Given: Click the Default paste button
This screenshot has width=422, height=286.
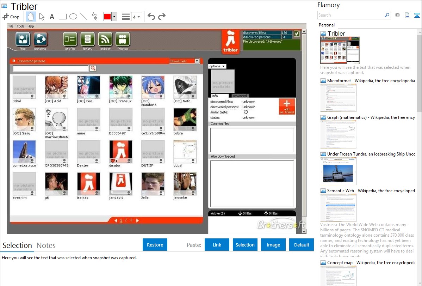Looking at the screenshot, I should (302, 245).
